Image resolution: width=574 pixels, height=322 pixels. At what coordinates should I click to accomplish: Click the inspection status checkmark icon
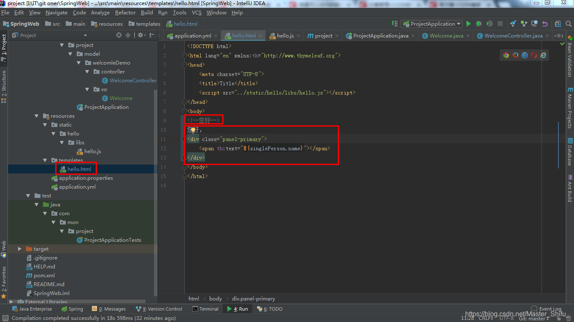562,43
